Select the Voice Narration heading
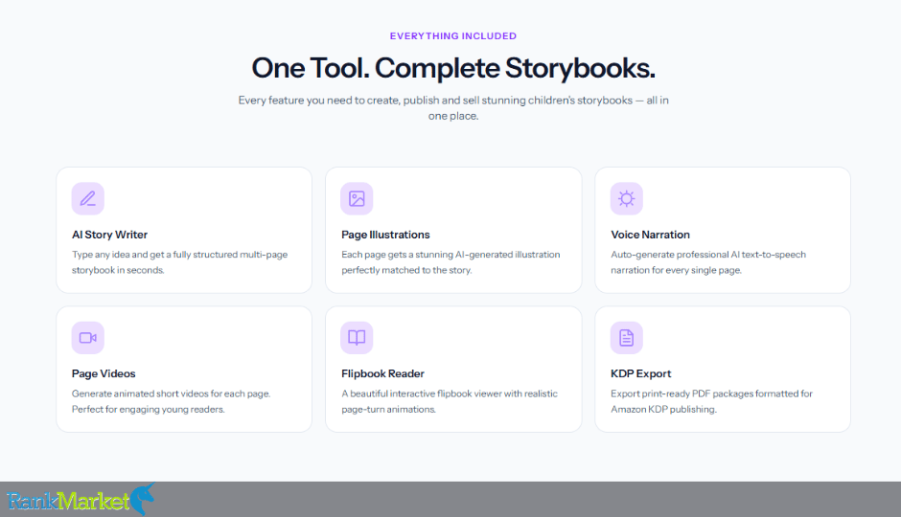The image size is (901, 517). tap(651, 235)
